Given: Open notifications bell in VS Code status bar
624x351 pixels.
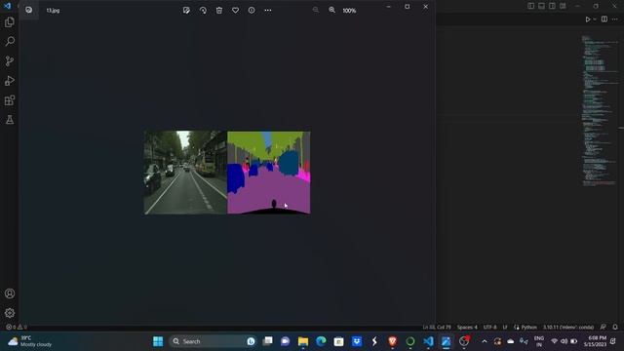Looking at the screenshot, I should click(615, 328).
